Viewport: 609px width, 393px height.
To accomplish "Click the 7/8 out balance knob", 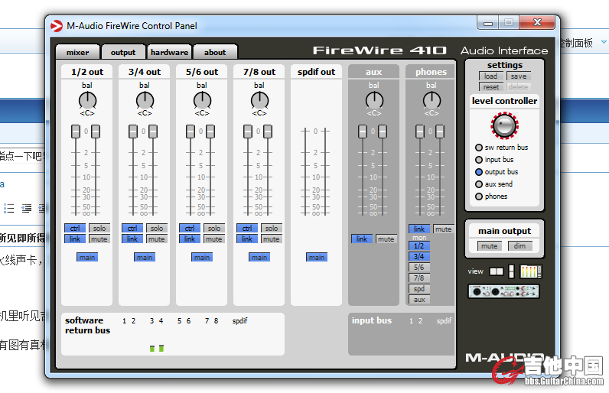I will point(259,100).
